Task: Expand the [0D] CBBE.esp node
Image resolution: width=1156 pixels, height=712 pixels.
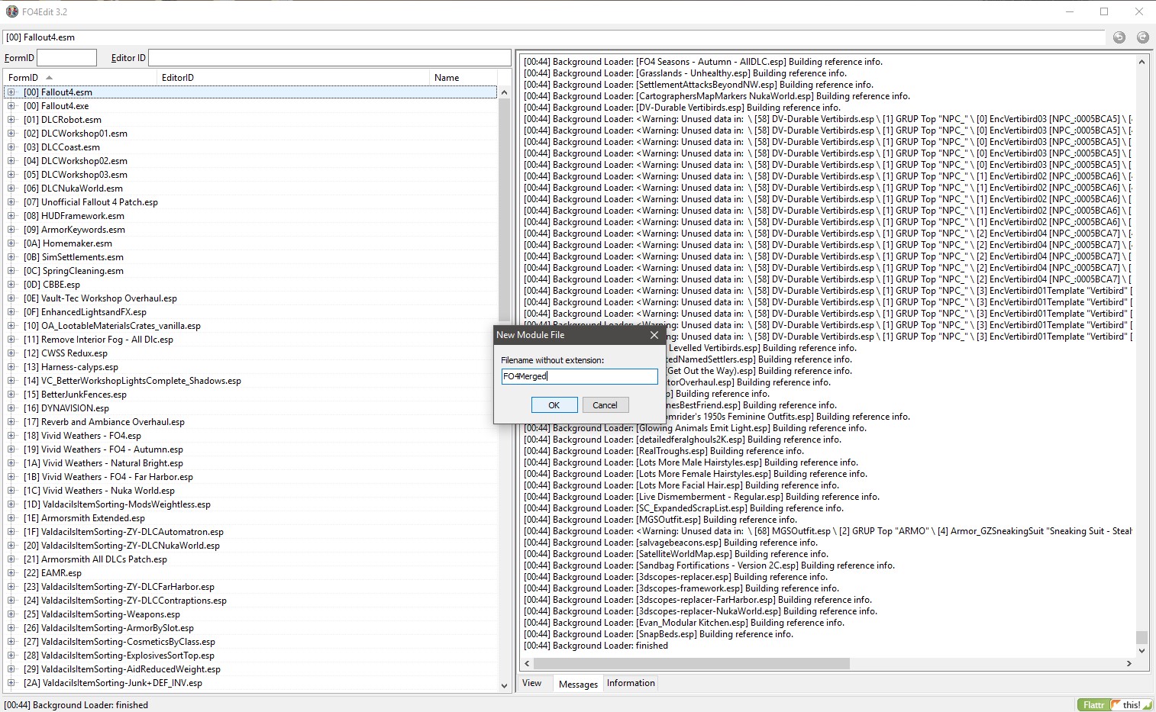Action: pyautogui.click(x=11, y=285)
